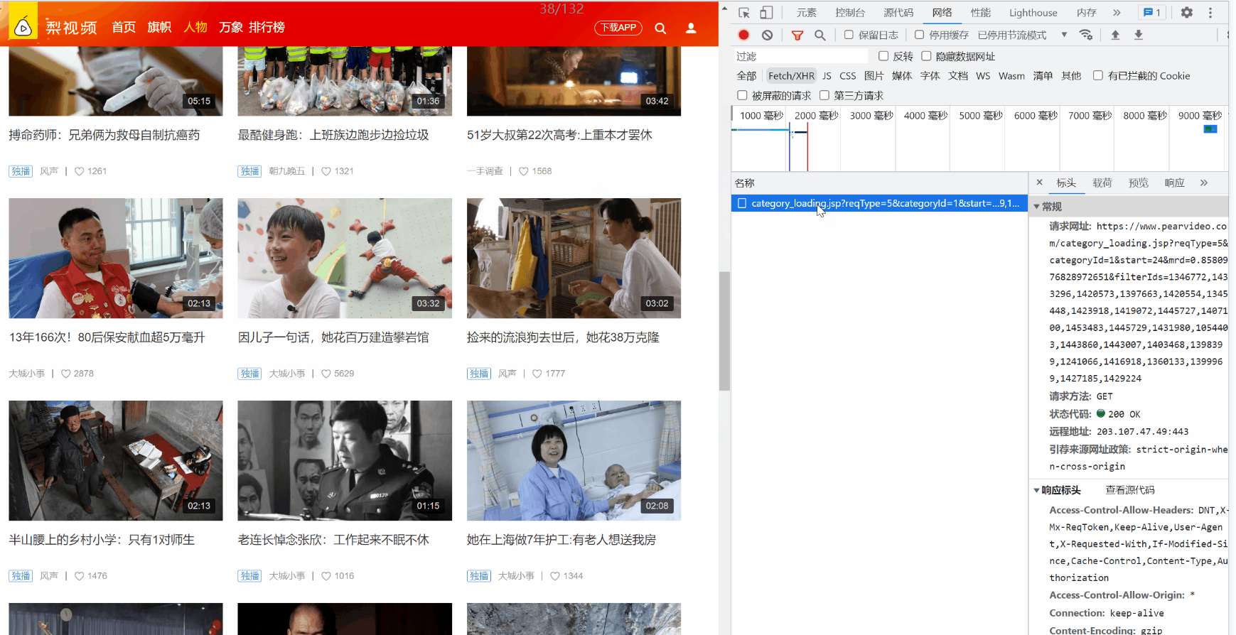The height and width of the screenshot is (635, 1236).
Task: Clear the network log
Action: (767, 35)
